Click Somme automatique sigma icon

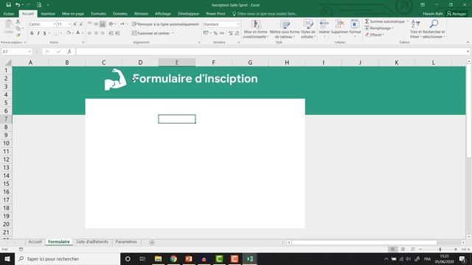pyautogui.click(x=367, y=21)
